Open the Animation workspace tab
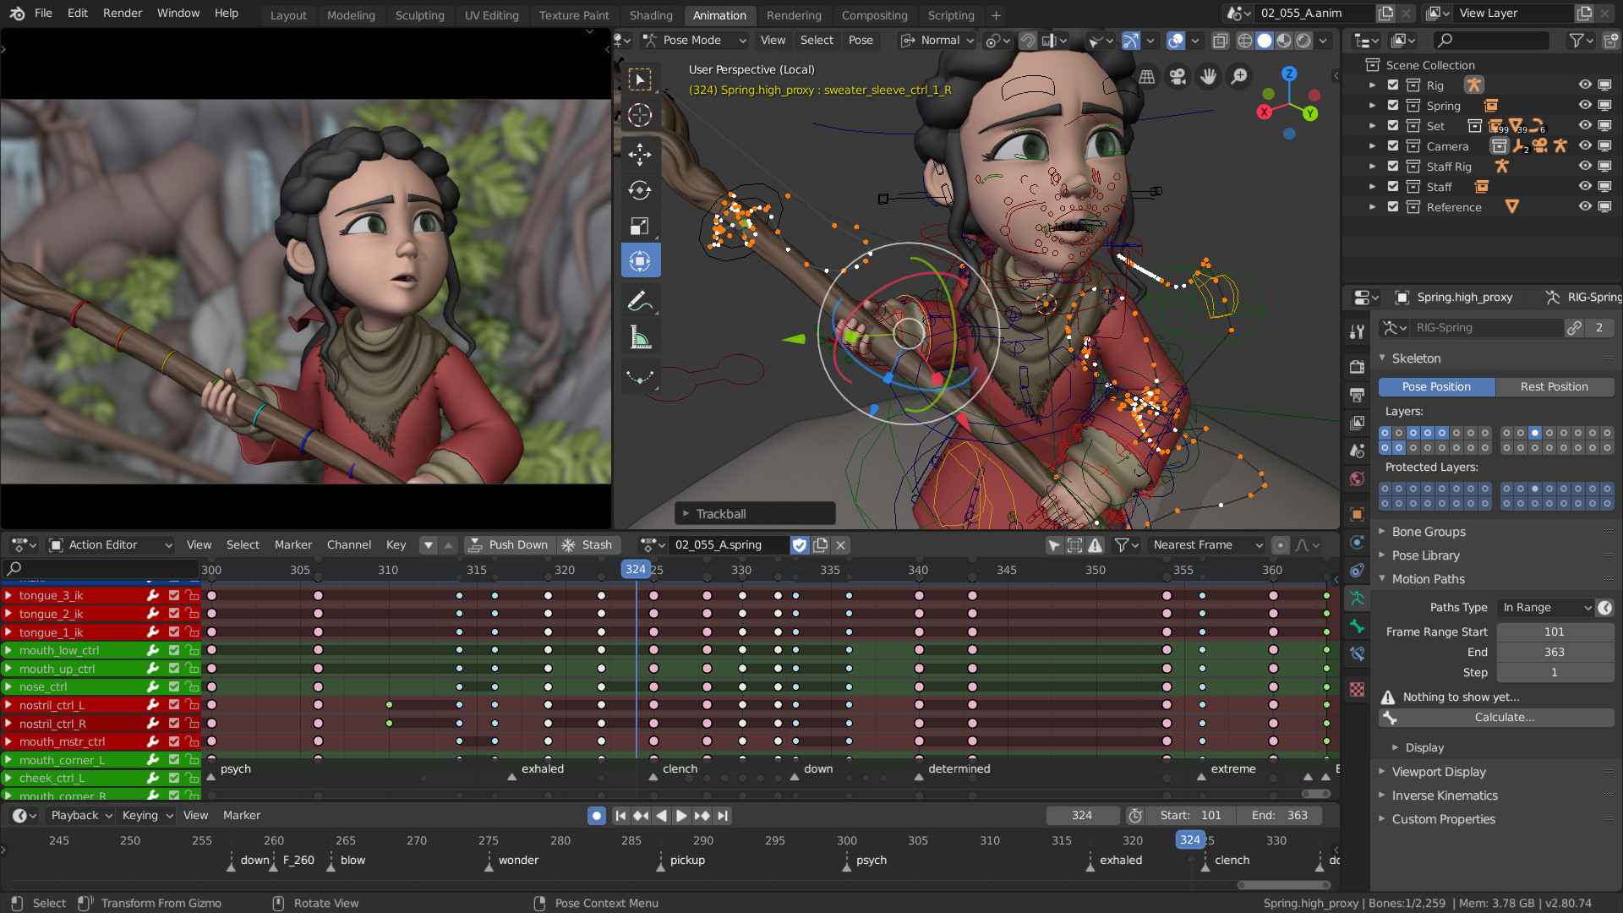Viewport: 1623px width, 913px height. [x=716, y=14]
